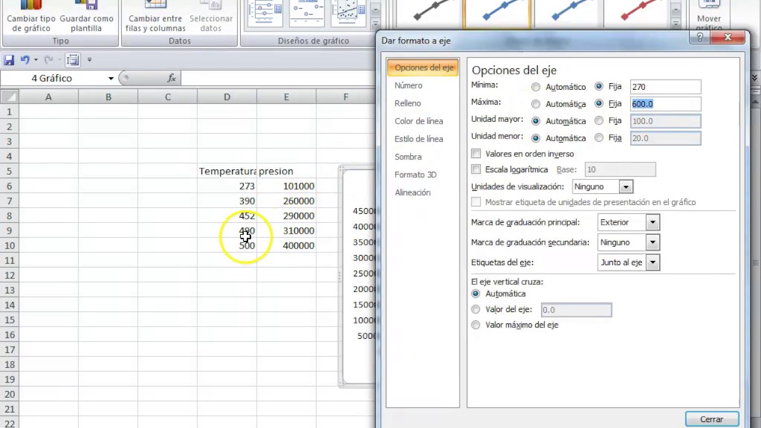Select Automático radio for Mínima
The width and height of the screenshot is (761, 428).
(x=536, y=87)
